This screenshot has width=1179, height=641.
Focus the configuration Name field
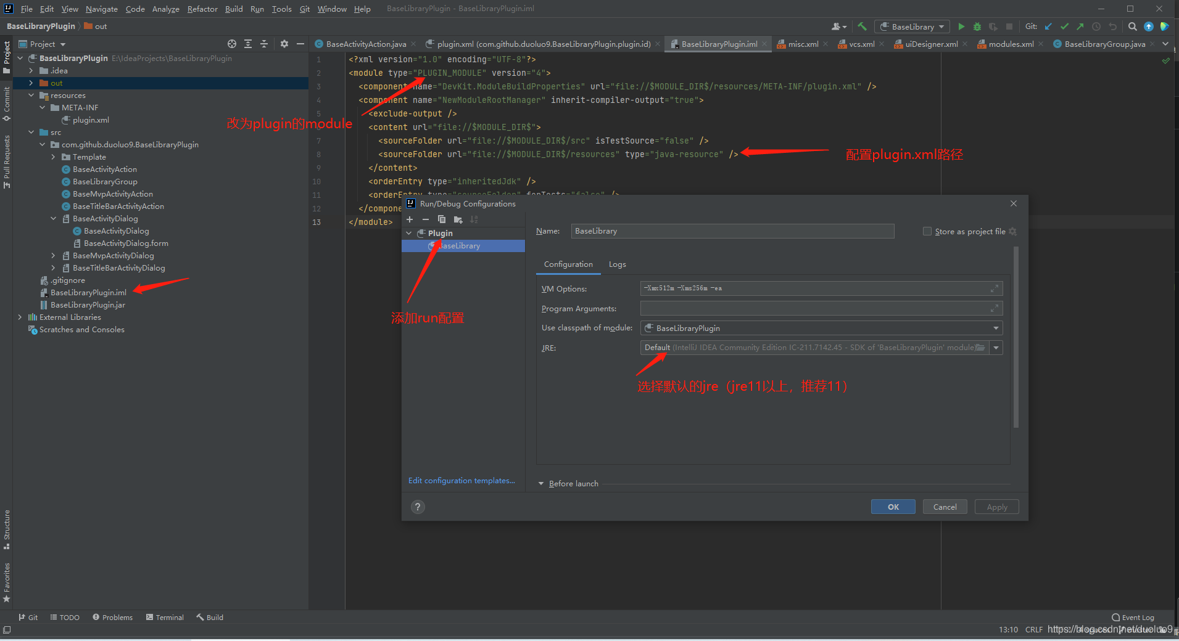(x=732, y=231)
